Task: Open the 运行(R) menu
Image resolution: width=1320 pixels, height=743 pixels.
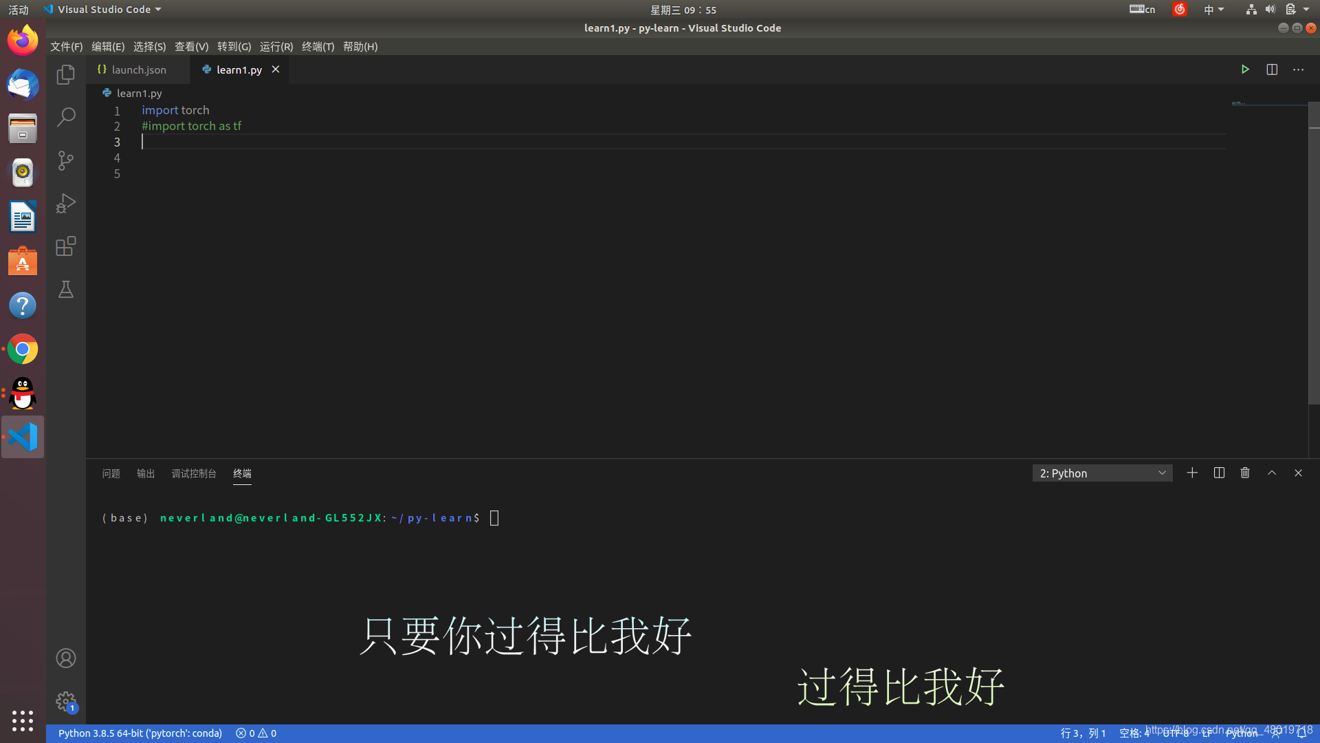Action: 276,47
